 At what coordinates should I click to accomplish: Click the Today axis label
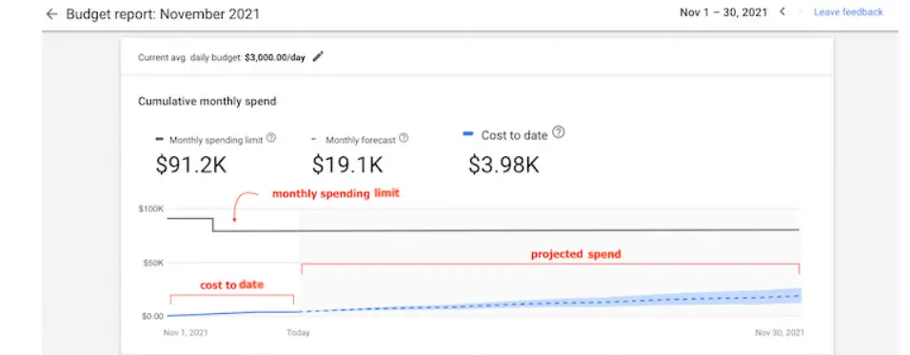[298, 333]
